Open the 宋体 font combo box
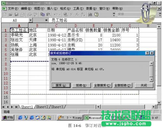This screenshot has height=128, width=163. (129, 14)
